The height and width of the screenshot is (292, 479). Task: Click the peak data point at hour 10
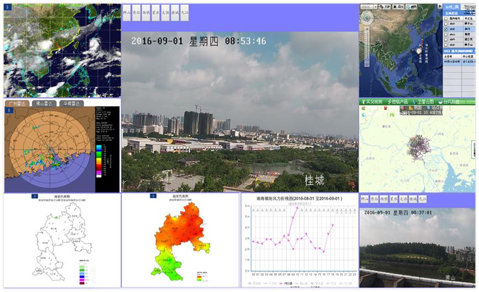pyautogui.click(x=297, y=208)
